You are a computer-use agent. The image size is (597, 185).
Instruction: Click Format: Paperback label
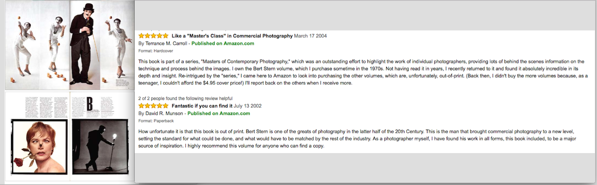[x=156, y=121]
